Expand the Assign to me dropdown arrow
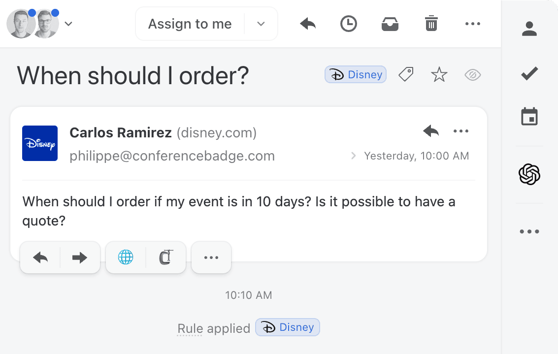This screenshot has height=354, width=558. (x=262, y=24)
